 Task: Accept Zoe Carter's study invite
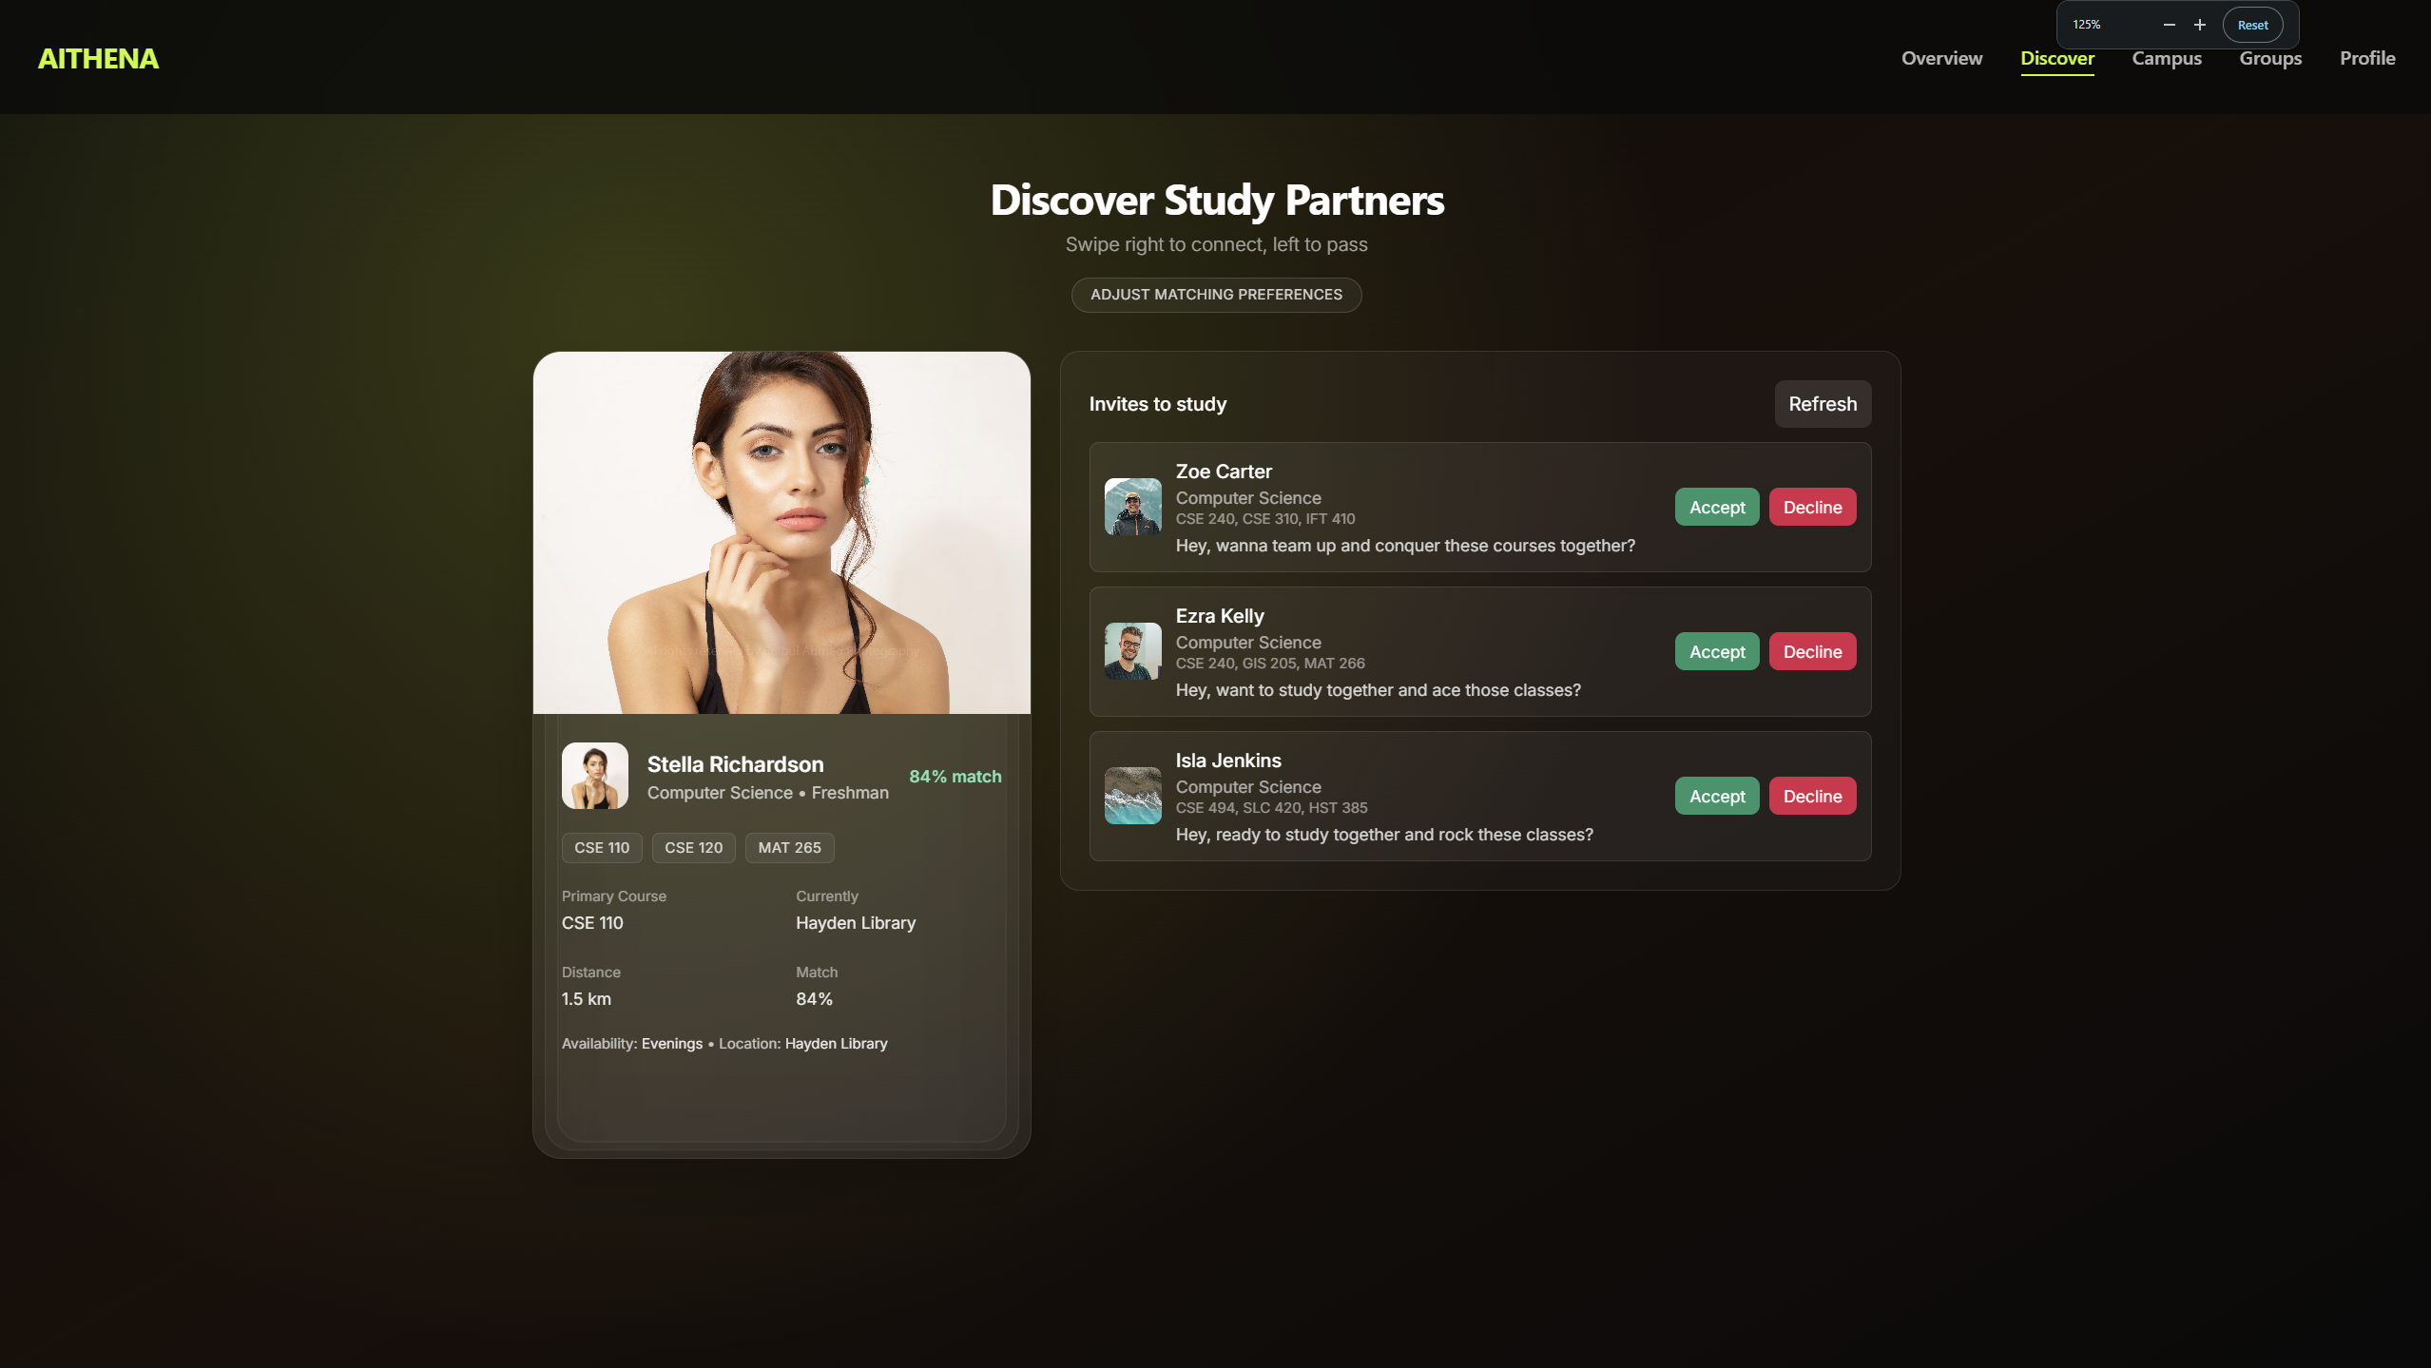pos(1716,508)
